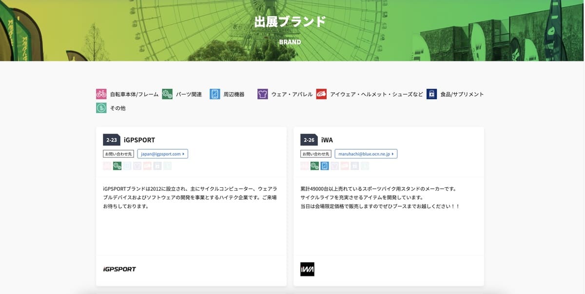The width and height of the screenshot is (585, 294).
Task: Click the black iWA logo image
Action: click(x=308, y=269)
